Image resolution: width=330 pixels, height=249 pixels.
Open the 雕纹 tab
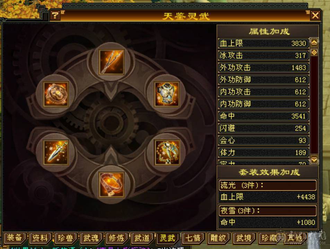pyautogui.click(x=218, y=238)
